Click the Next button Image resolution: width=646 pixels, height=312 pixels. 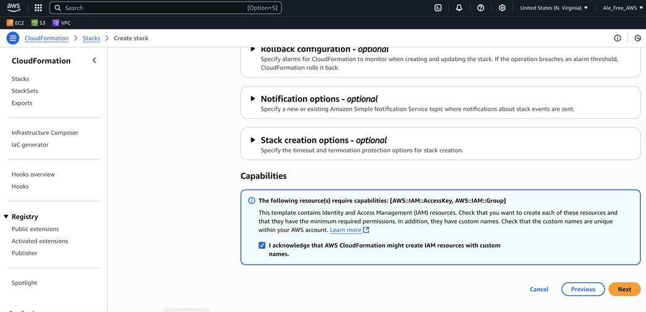[x=624, y=289]
